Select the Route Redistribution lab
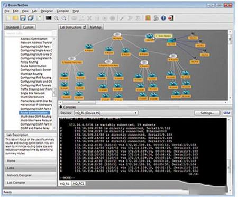 click(33, 66)
